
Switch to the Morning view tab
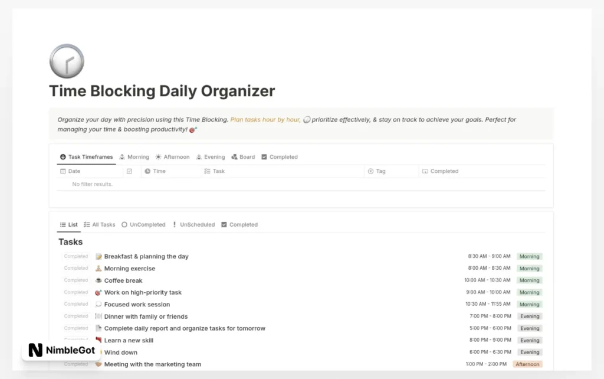(134, 157)
